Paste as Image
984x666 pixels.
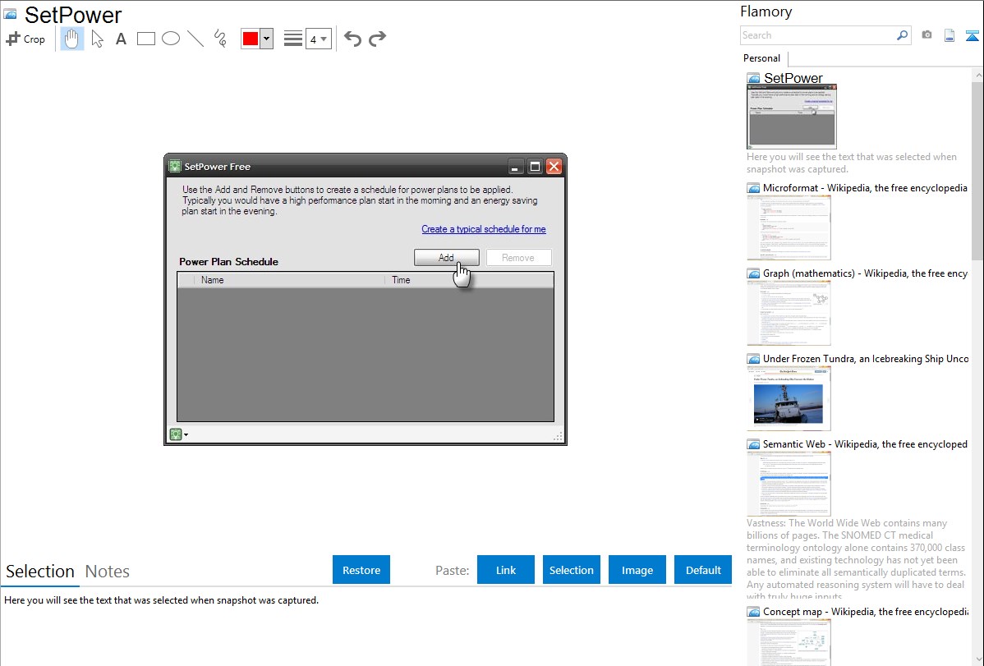(x=637, y=570)
